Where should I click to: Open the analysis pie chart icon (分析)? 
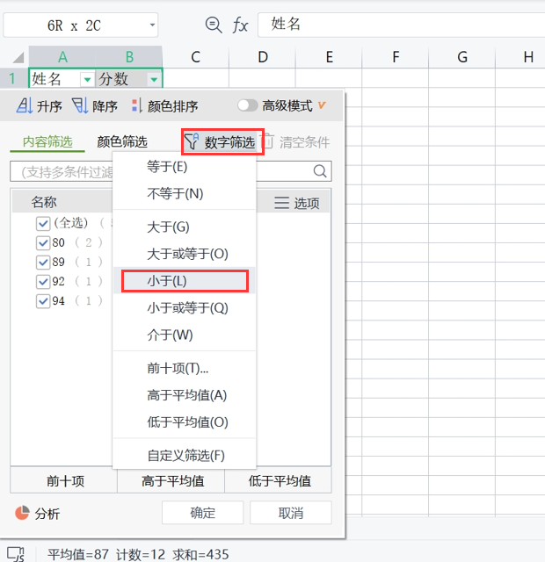click(x=24, y=514)
